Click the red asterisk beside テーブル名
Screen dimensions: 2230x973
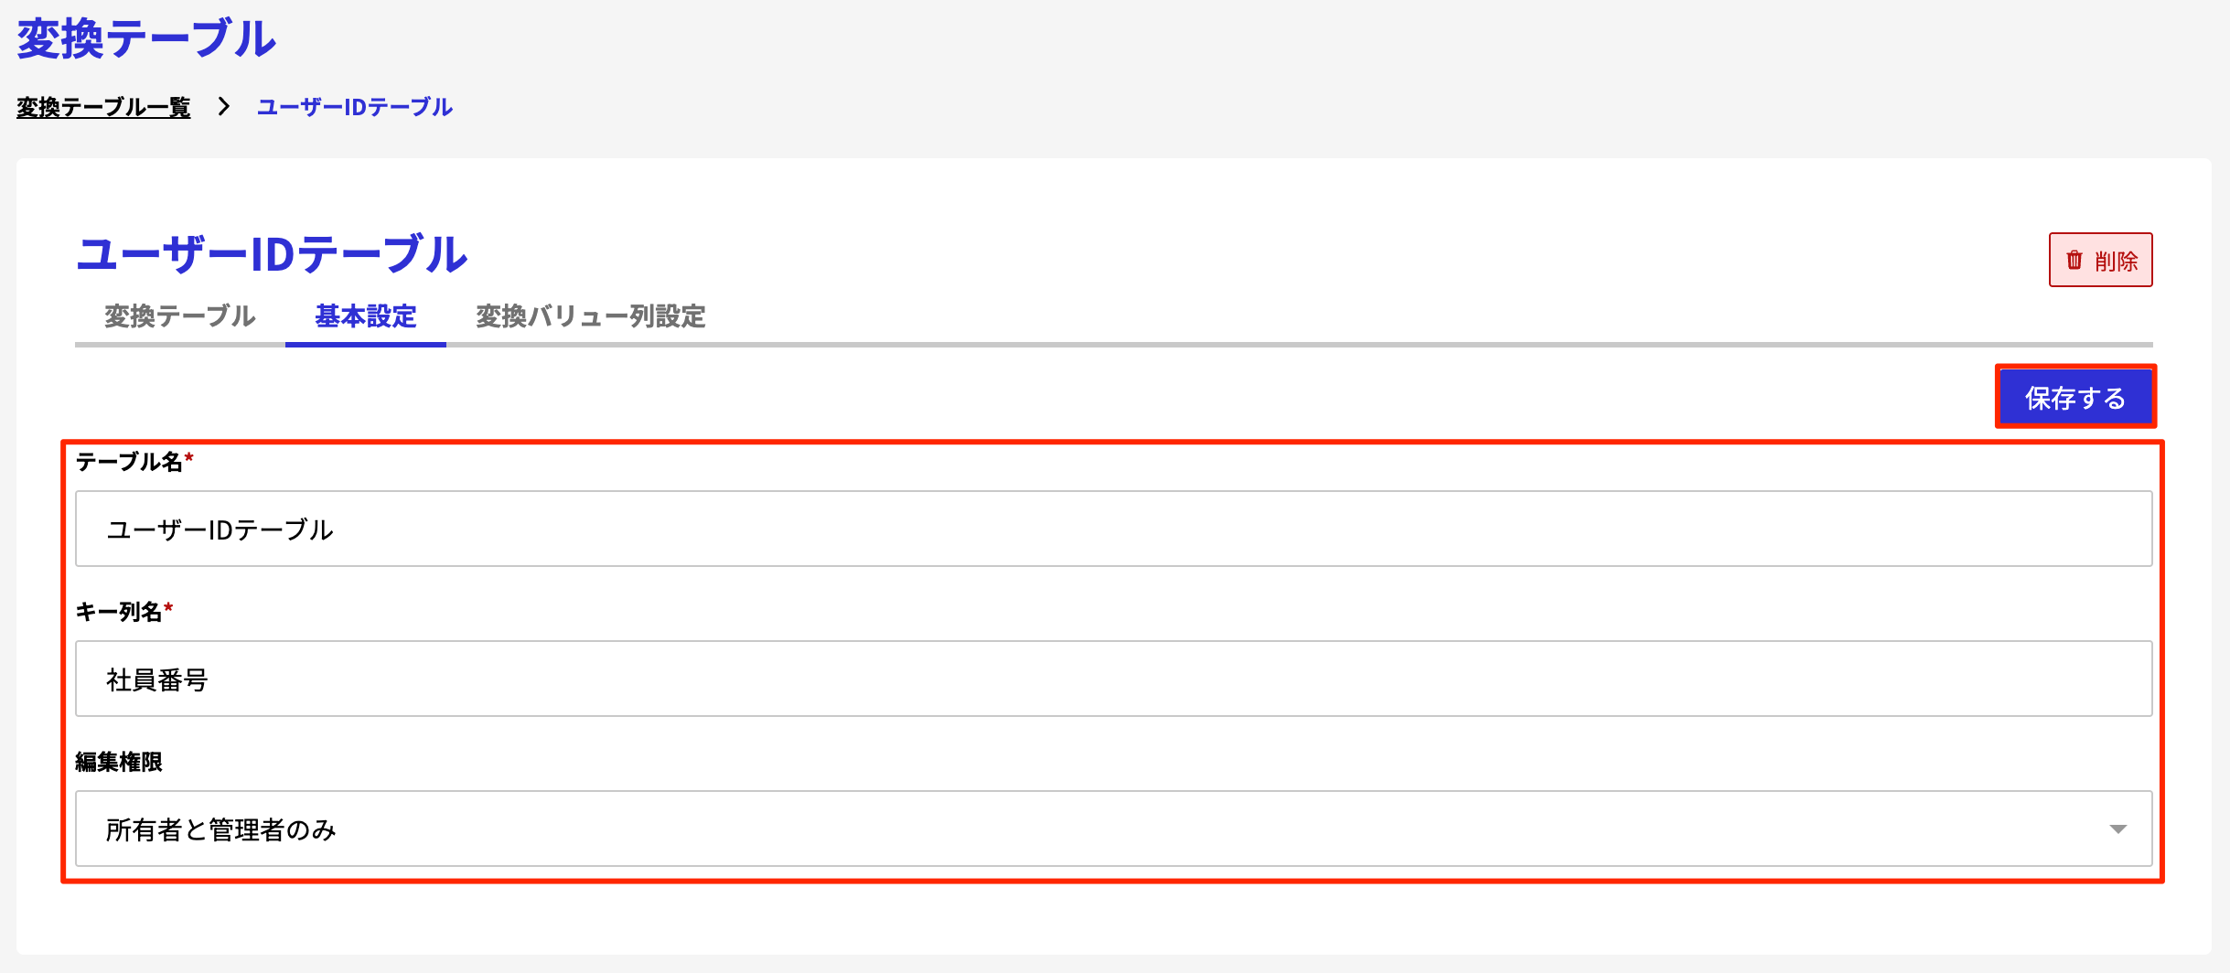189,457
